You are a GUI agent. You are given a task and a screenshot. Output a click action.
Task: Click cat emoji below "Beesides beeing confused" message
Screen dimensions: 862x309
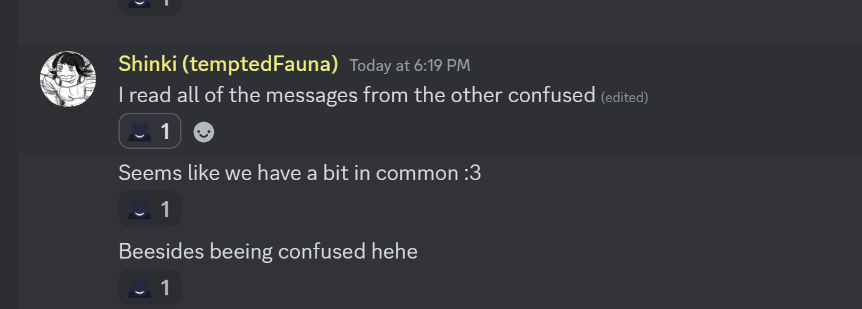140,288
